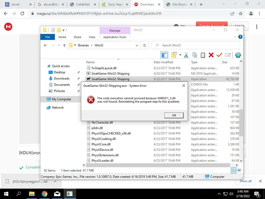Screen dimensions: 265x199
Task: Open a new Chrome tab
Action: [201, 5]
